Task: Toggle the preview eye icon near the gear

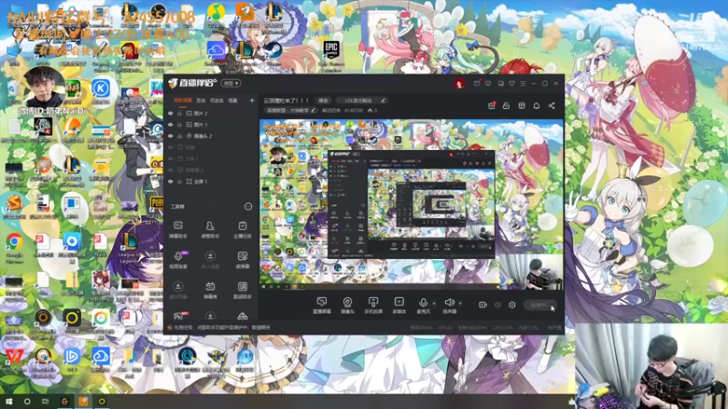Action: (x=498, y=304)
